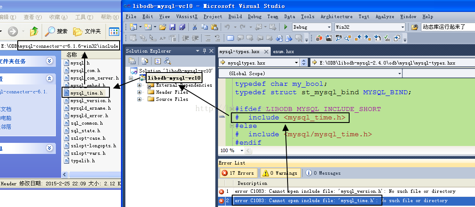This screenshot has height=207, width=475.
Task: Expand the Source Files folder node
Action: point(139,99)
